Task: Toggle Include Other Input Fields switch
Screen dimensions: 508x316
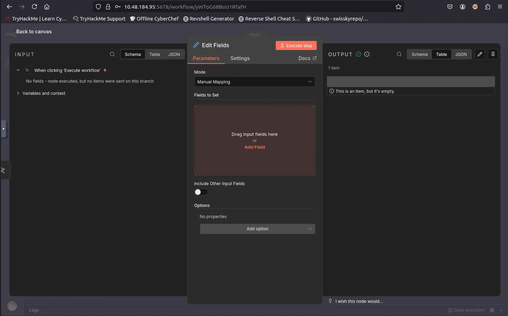Action: [x=201, y=192]
